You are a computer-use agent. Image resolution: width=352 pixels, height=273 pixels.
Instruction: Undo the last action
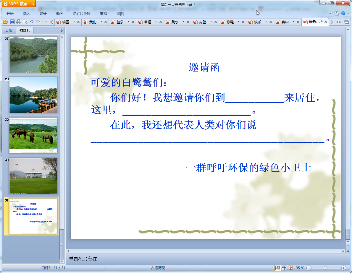[32, 22]
